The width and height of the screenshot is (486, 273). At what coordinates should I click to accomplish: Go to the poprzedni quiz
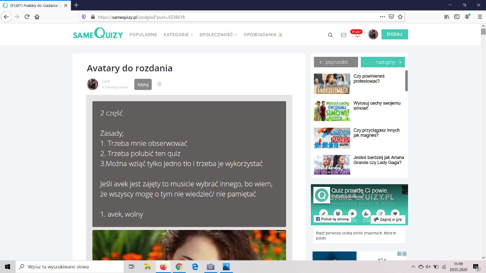(x=336, y=62)
